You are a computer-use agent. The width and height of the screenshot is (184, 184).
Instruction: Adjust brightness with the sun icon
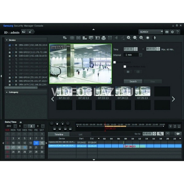pos(148,38)
